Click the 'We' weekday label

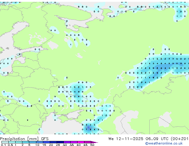111,139
